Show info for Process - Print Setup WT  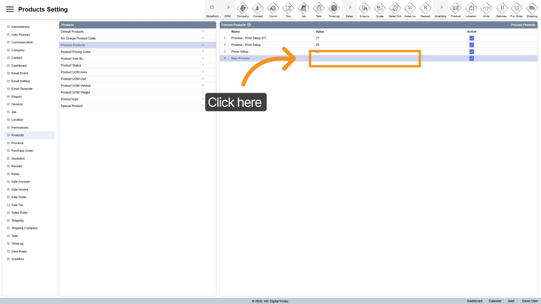pos(225,38)
